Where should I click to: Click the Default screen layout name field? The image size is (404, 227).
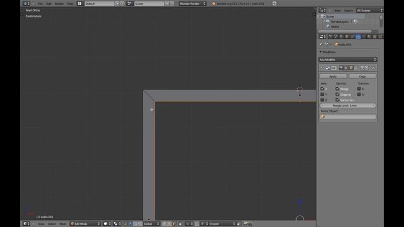(x=100, y=4)
